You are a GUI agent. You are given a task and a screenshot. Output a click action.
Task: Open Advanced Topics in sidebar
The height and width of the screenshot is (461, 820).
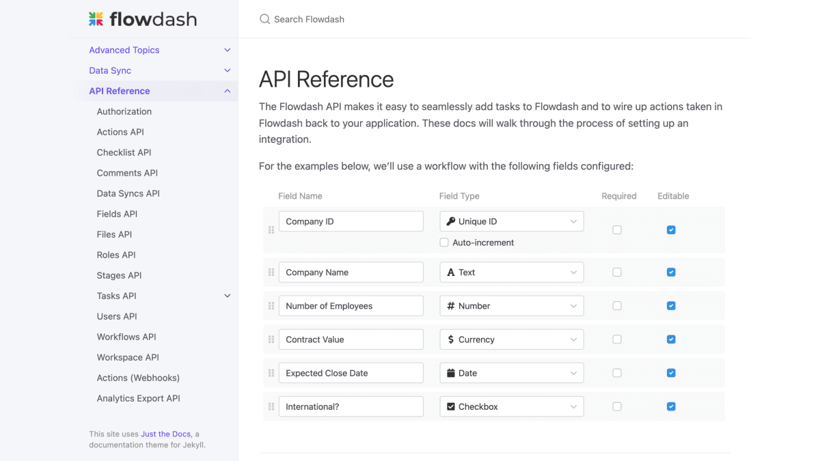point(124,50)
